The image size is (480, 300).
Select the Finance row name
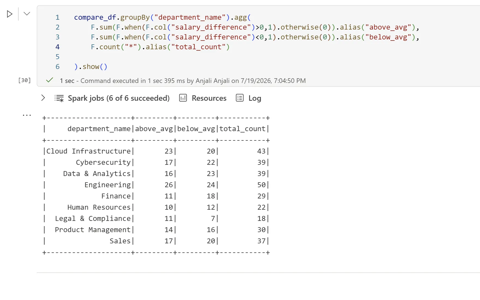pos(116,196)
